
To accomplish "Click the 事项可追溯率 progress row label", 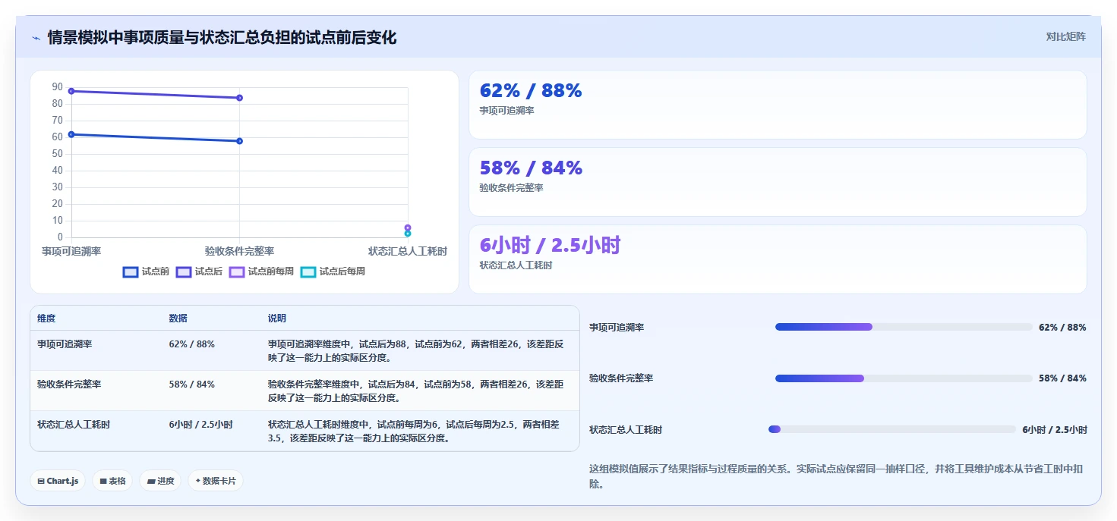I will [x=617, y=328].
